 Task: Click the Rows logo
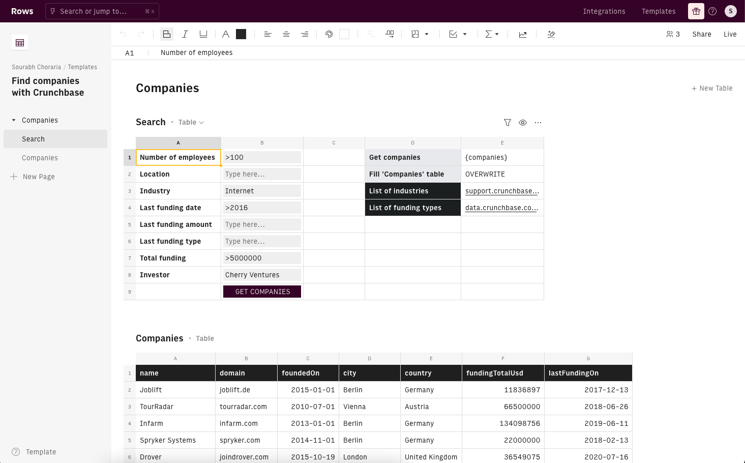pyautogui.click(x=22, y=11)
